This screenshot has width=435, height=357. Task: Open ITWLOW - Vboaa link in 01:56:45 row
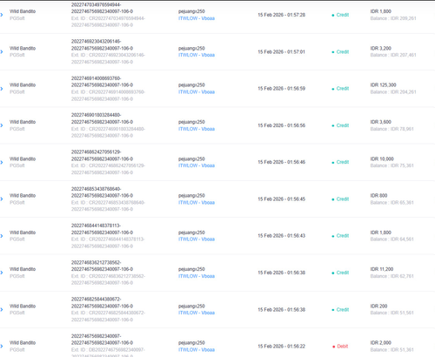[x=197, y=203]
